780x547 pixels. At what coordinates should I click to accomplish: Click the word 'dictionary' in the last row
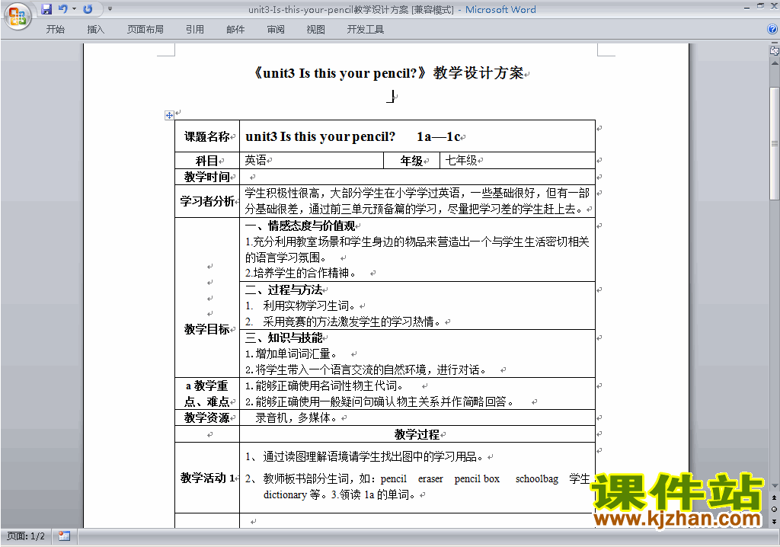(x=285, y=494)
